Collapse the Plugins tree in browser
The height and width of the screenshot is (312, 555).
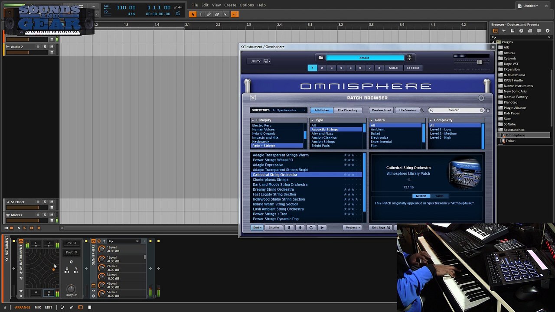pos(494,42)
